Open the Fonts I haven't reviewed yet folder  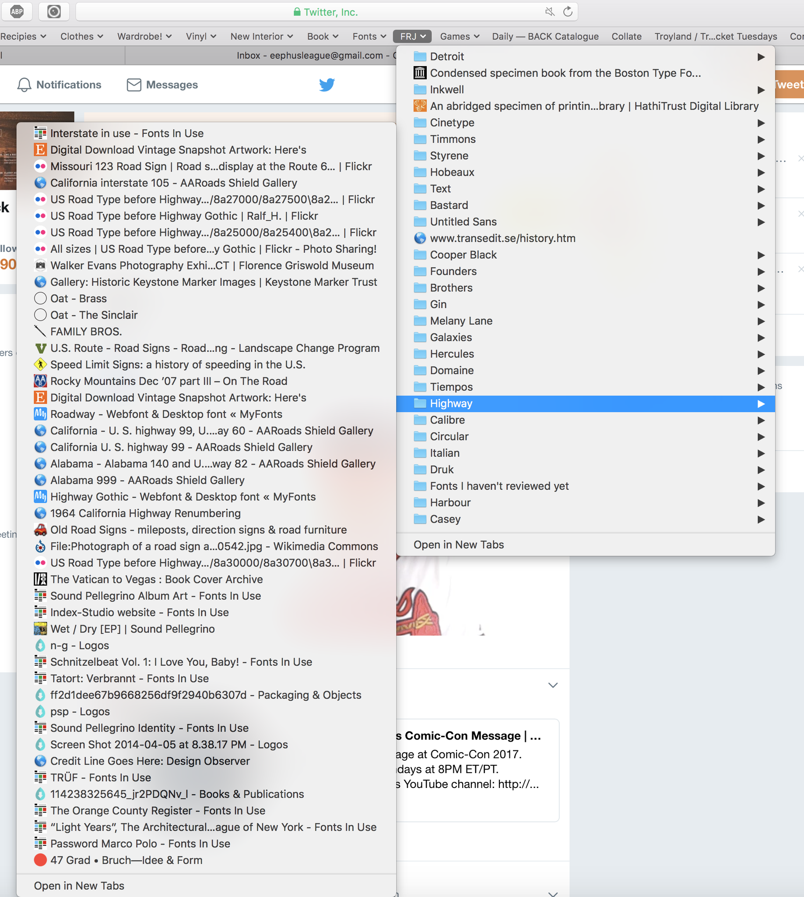coord(585,486)
